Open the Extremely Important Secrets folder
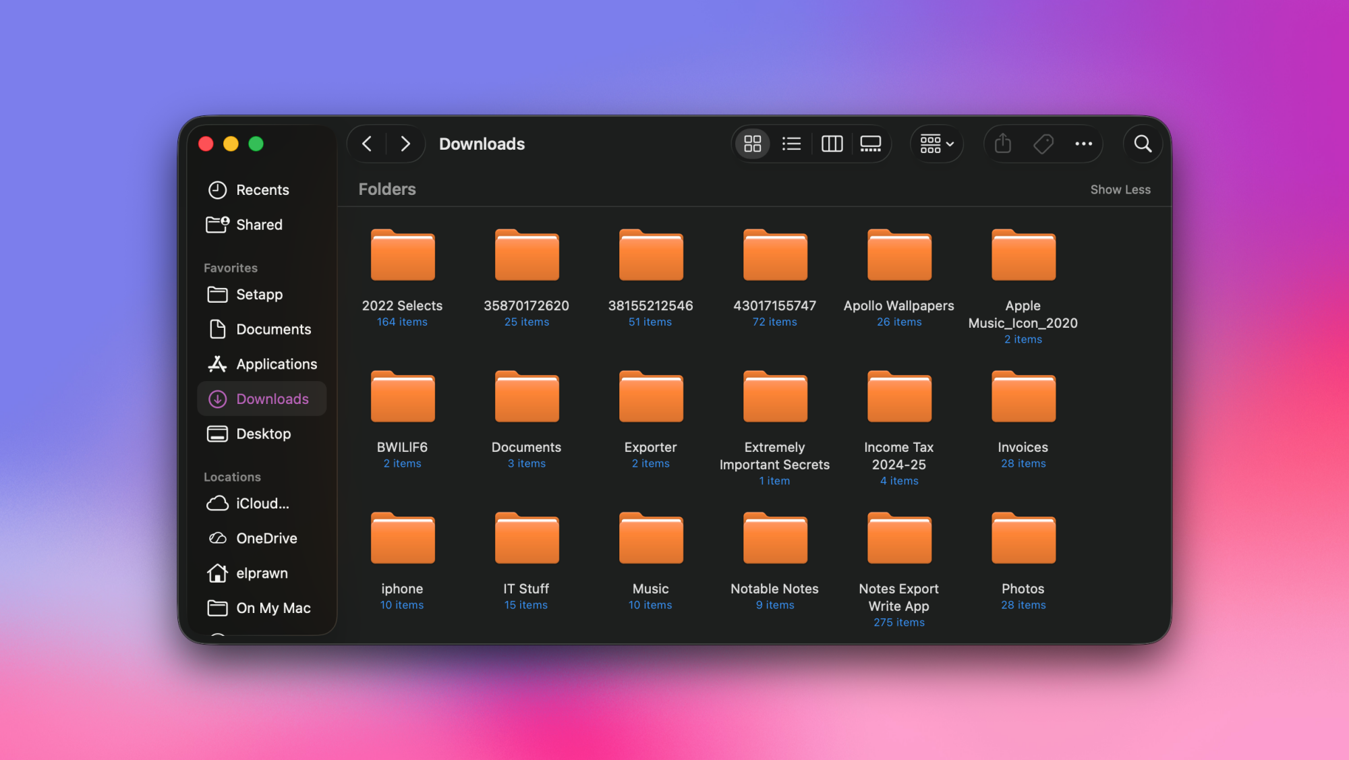 (x=774, y=397)
